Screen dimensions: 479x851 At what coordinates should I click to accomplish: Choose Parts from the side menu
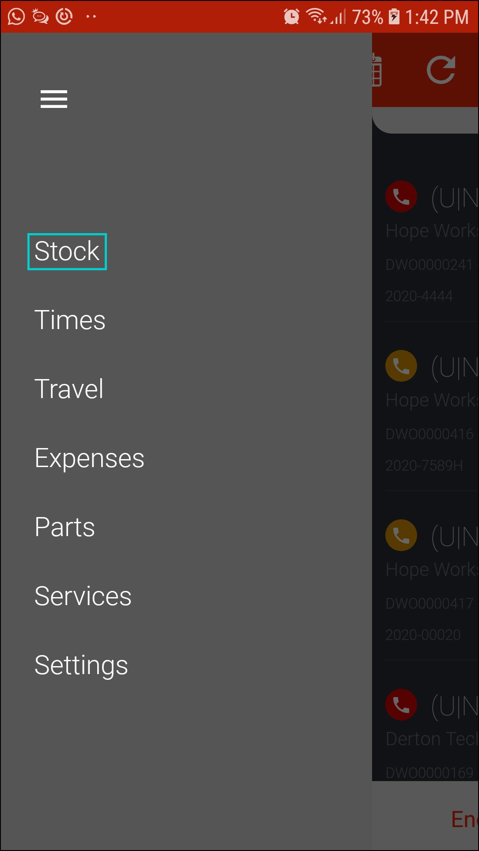pos(65,527)
